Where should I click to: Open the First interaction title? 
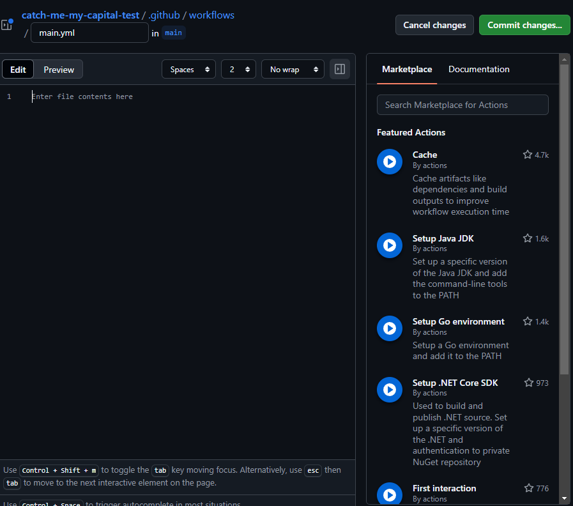coord(444,488)
